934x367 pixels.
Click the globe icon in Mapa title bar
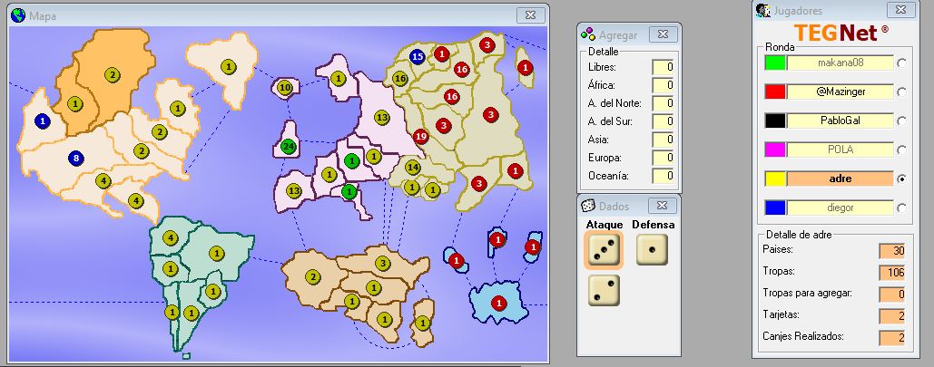[x=18, y=14]
